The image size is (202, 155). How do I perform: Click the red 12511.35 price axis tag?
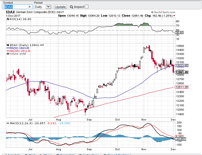(x=181, y=87)
